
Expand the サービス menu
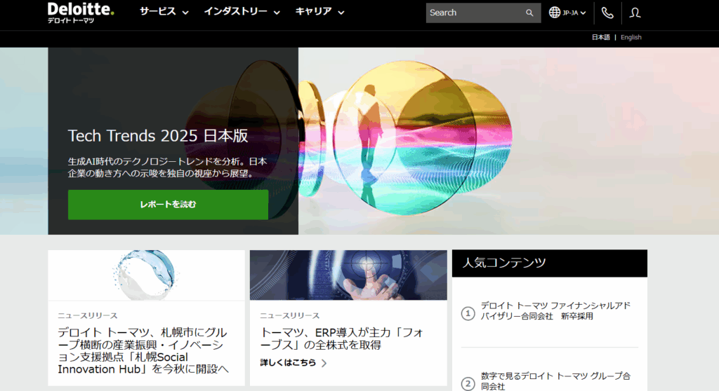pos(164,12)
